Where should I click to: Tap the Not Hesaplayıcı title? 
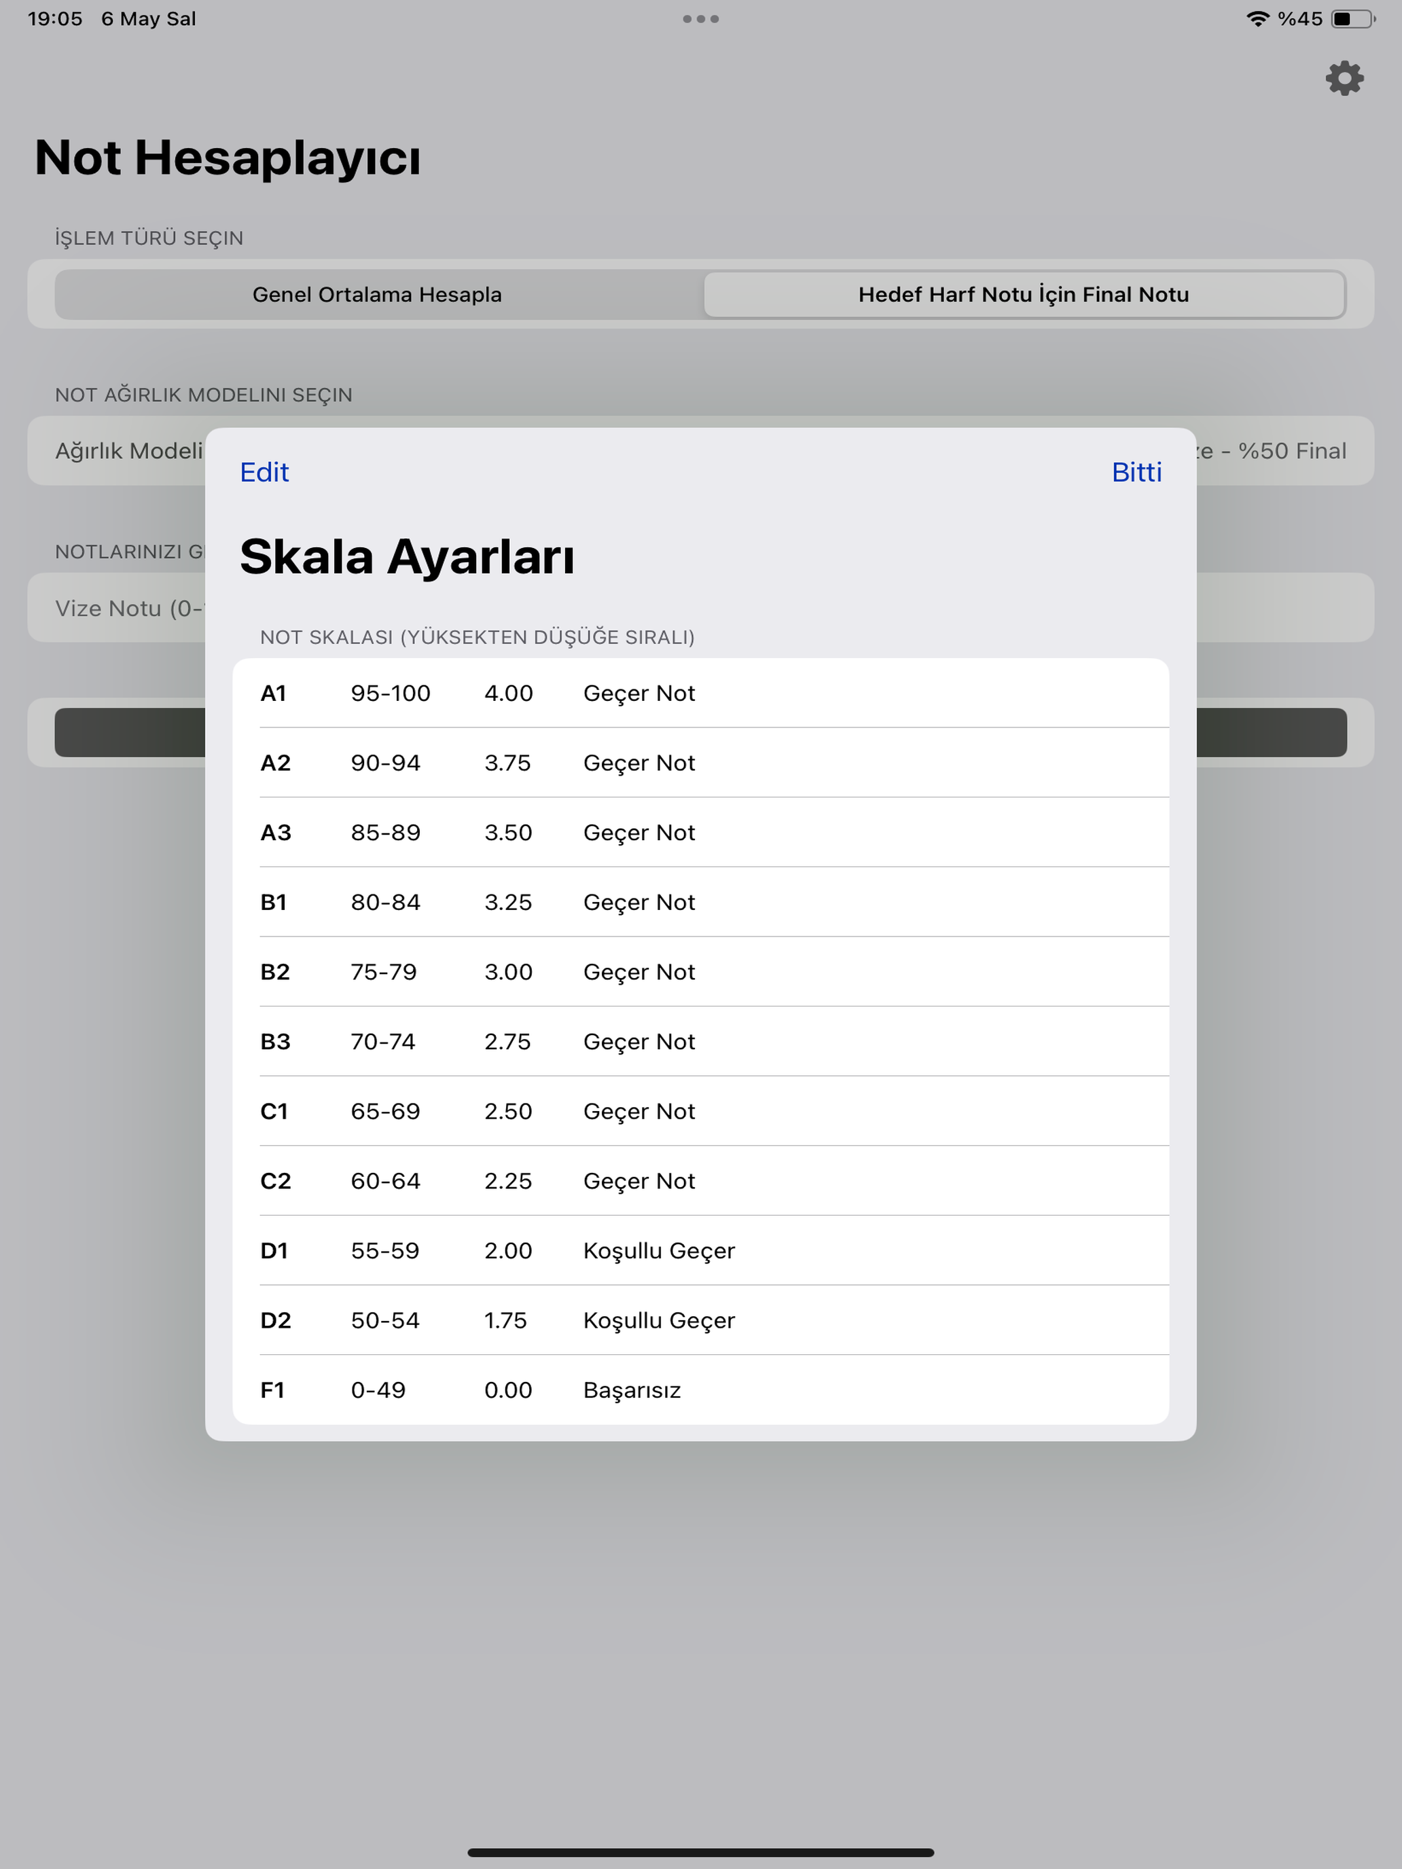228,158
